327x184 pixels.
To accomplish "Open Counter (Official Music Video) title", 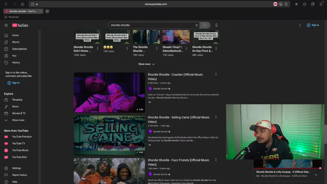I will point(175,77).
